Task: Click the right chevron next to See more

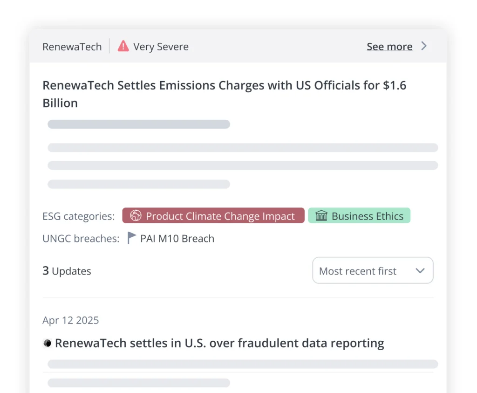Action: click(424, 46)
